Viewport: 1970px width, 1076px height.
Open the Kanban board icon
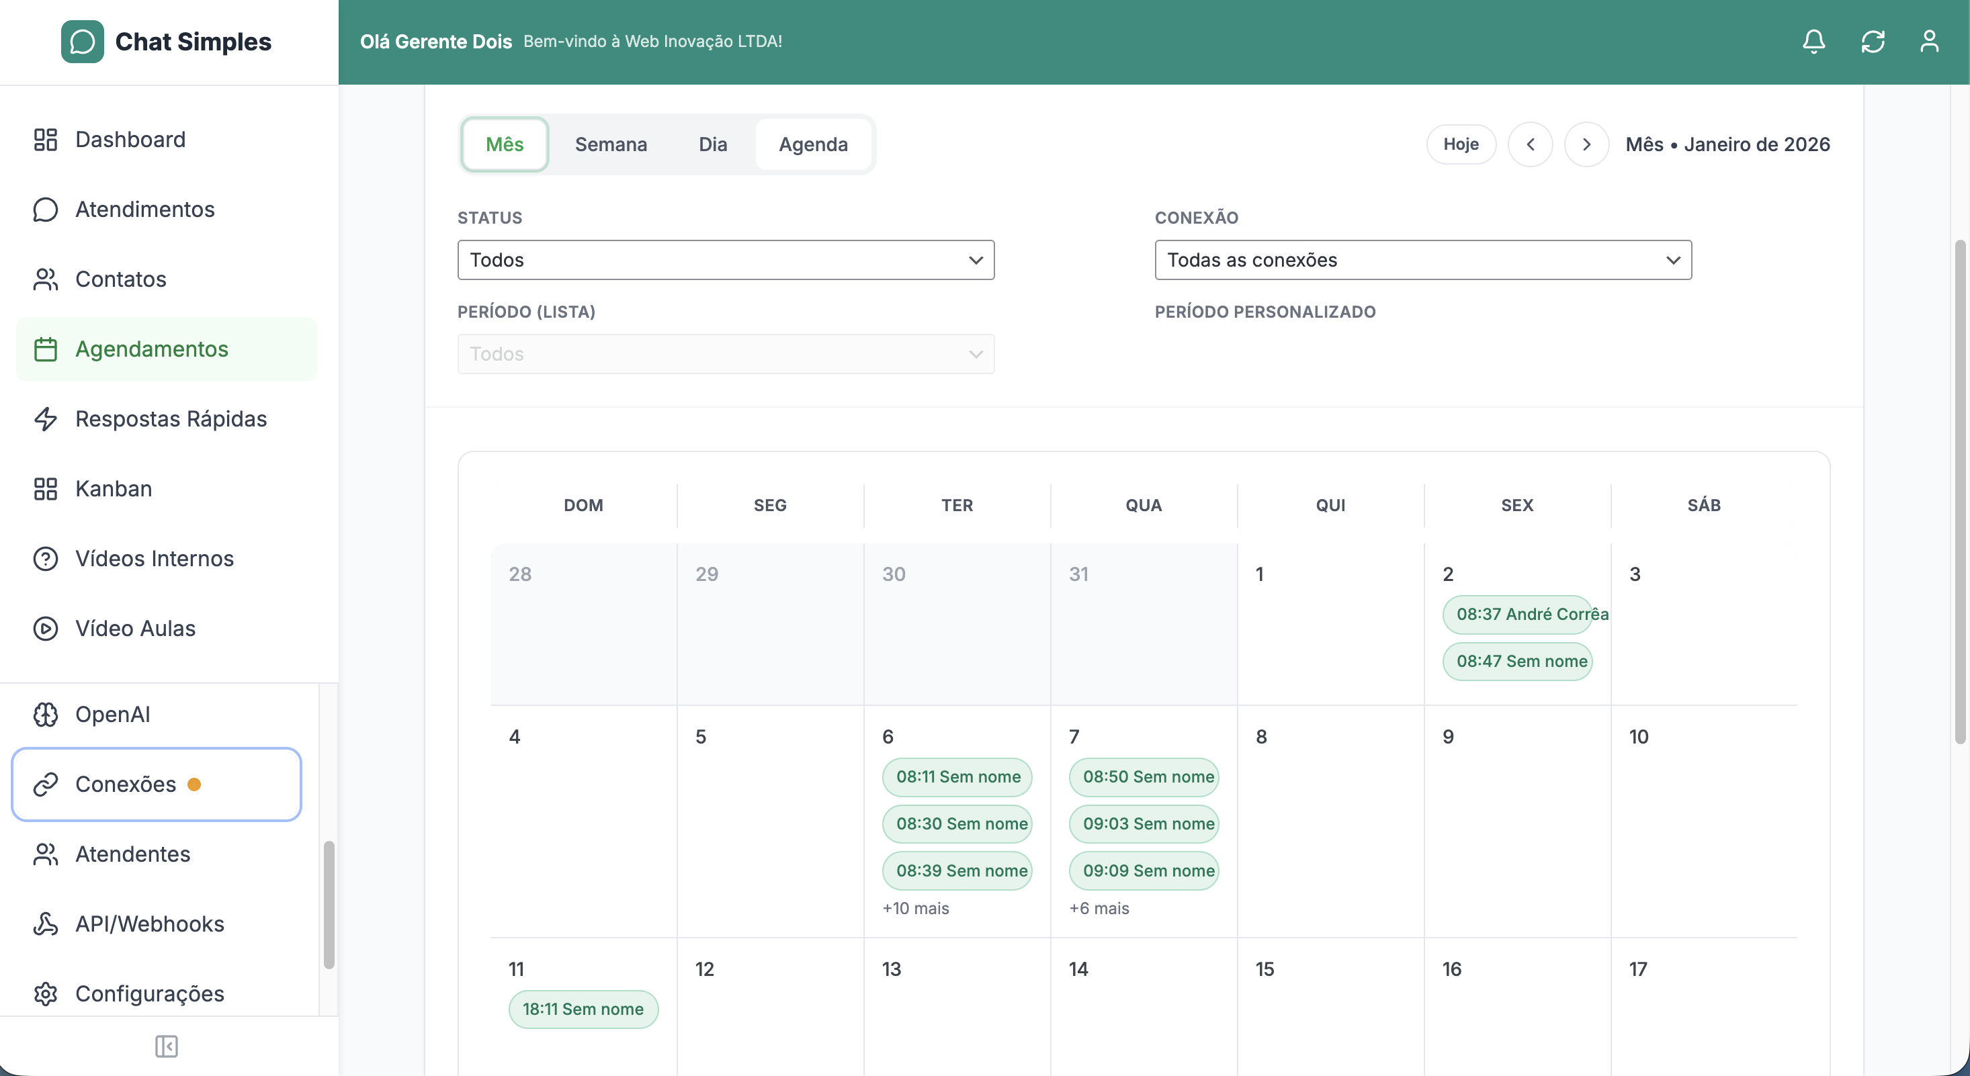tap(44, 489)
